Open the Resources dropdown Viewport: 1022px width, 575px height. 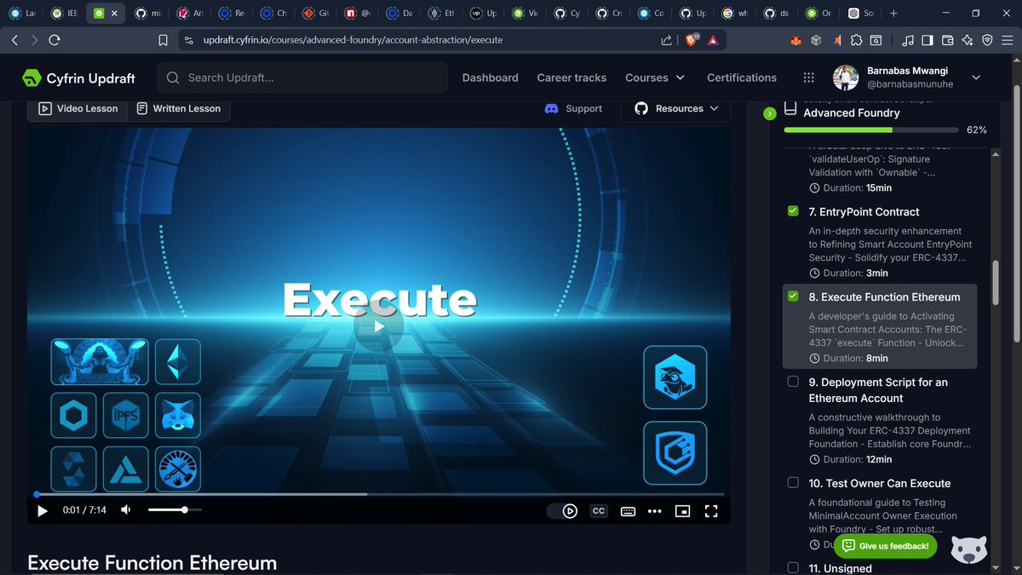pyautogui.click(x=676, y=108)
